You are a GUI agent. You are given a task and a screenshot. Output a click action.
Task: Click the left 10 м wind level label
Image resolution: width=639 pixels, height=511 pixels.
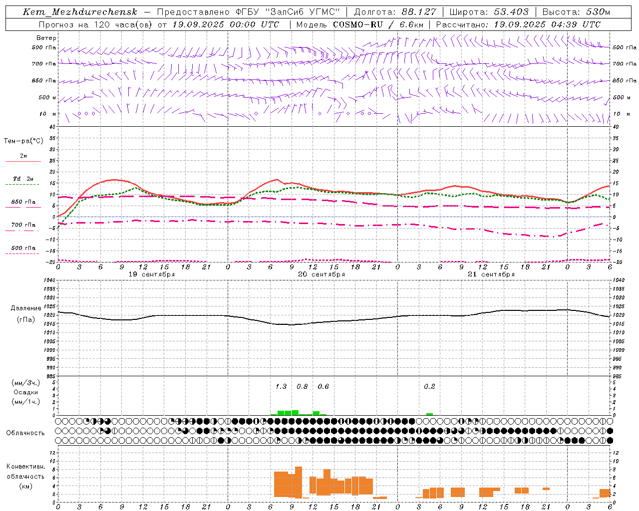coord(48,114)
